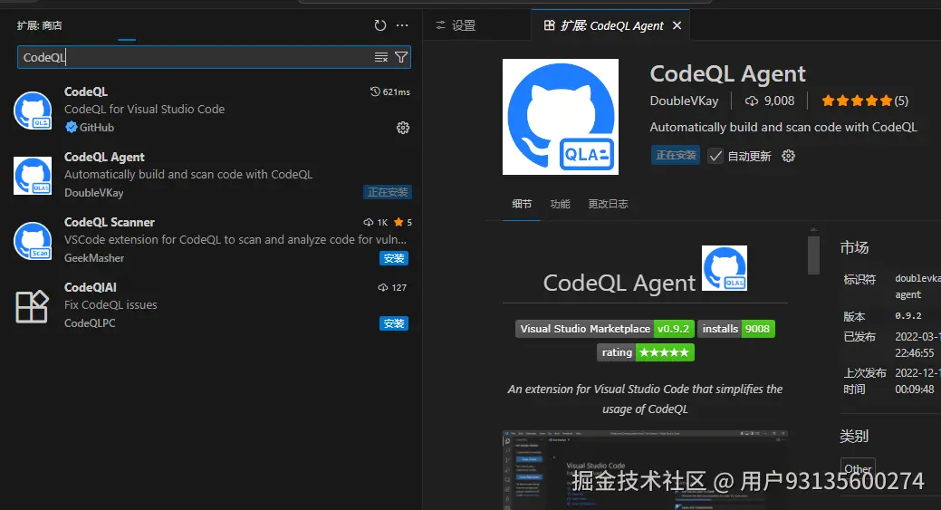Clear the extension search results
This screenshot has height=510, width=941.
381,58
